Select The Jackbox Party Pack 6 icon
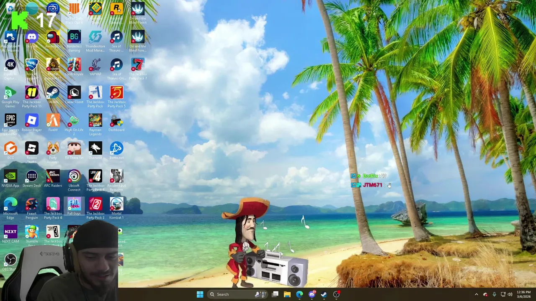This screenshot has height=301, width=536. tap(53, 208)
